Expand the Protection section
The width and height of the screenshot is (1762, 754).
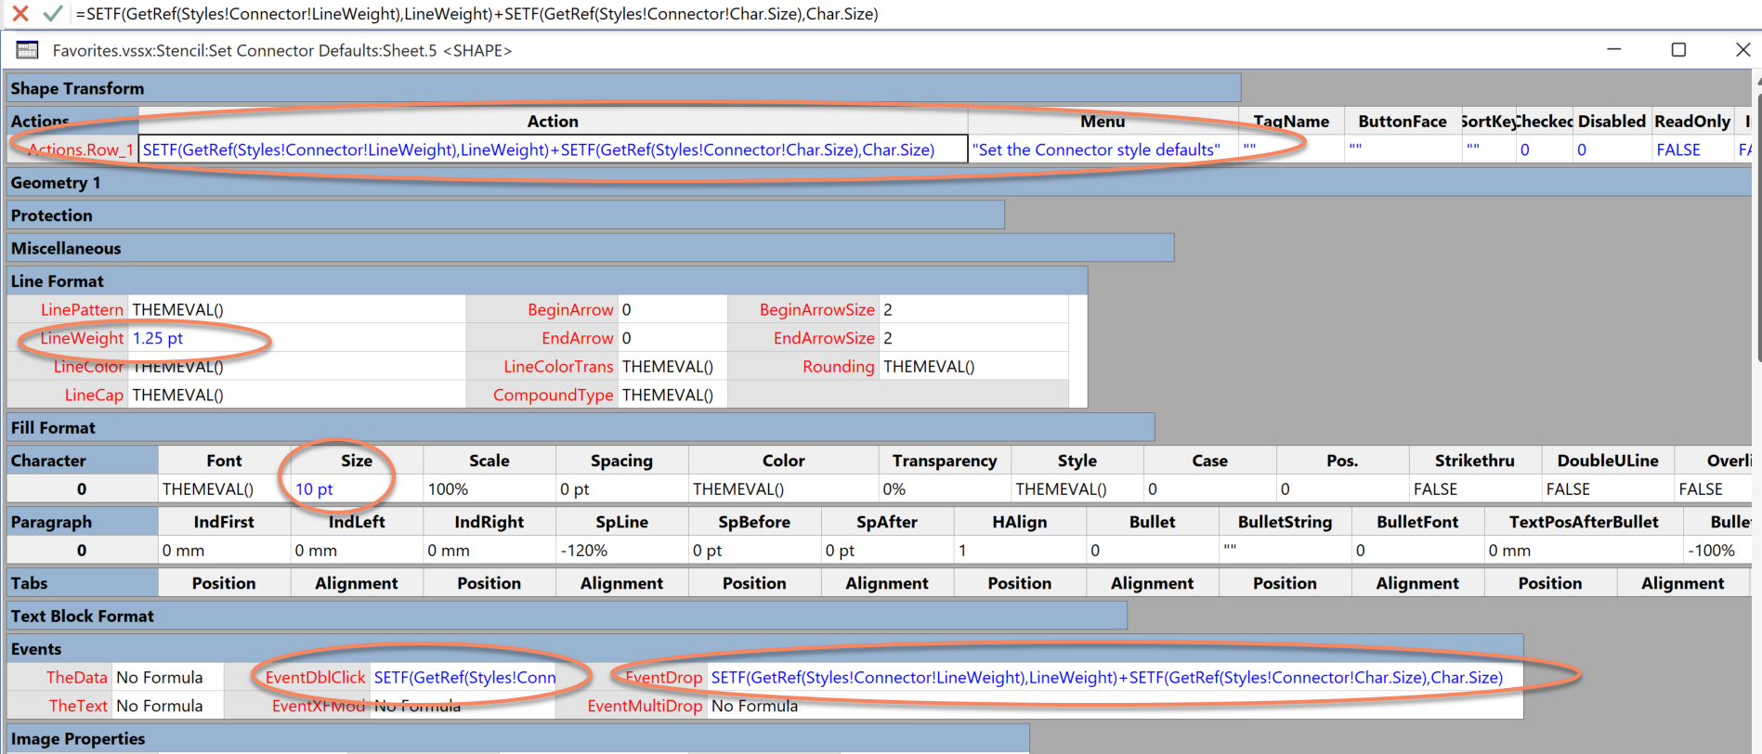(505, 215)
